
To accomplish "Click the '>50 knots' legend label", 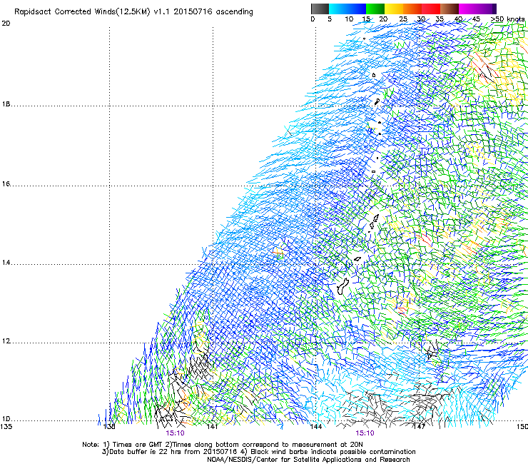I will coord(507,19).
